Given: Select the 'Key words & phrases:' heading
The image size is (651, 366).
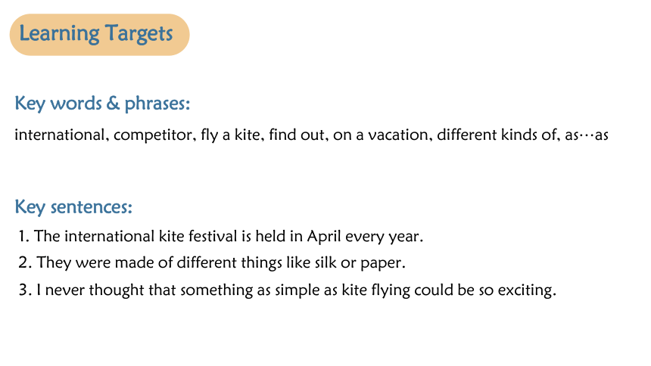Looking at the screenshot, I should [102, 104].
